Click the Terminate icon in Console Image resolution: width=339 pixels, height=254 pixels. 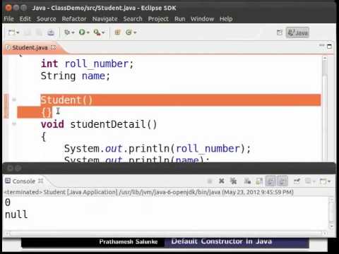tap(210, 181)
